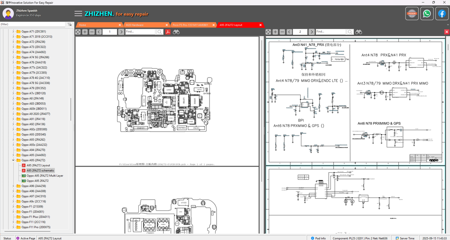This screenshot has width=450, height=240.
Task: Zoom out the right schematic viewer
Action: click(282, 32)
